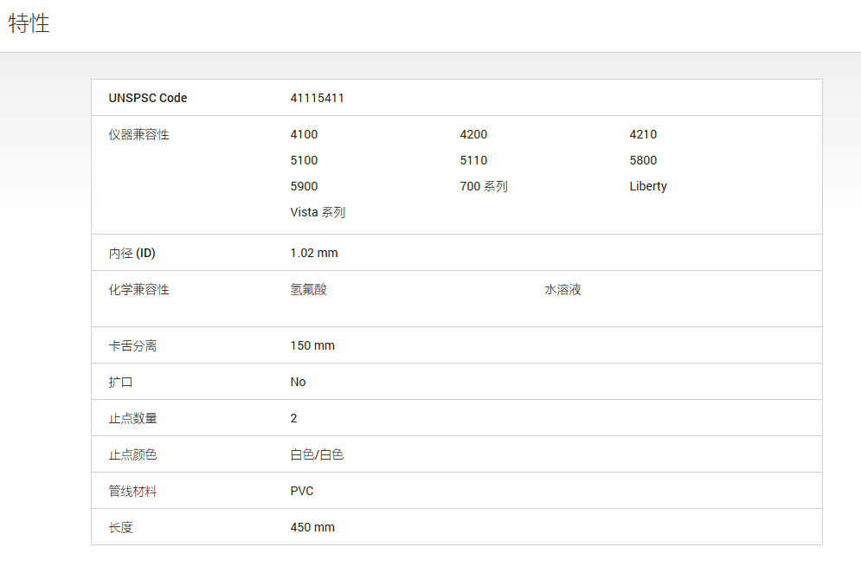861x573 pixels.
Task: Click the 150 mm 卡舌分离 value
Action: click(312, 345)
